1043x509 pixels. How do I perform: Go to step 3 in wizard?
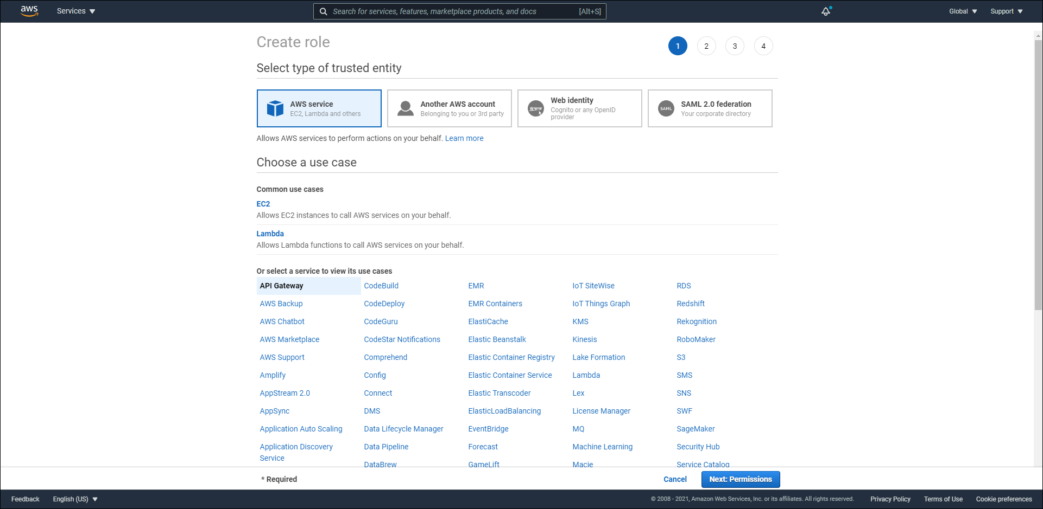click(735, 46)
